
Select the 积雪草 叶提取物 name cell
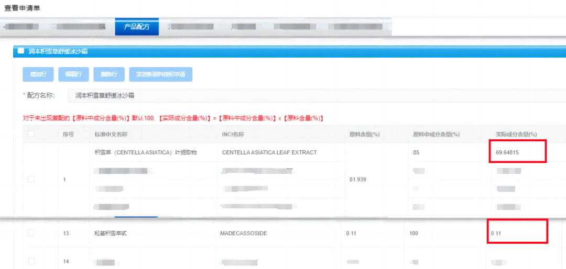[x=146, y=152]
